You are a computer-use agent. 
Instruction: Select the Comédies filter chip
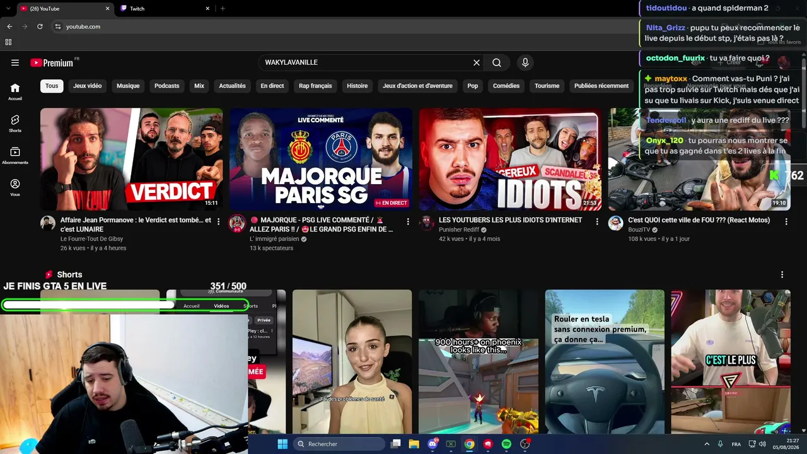coord(506,86)
